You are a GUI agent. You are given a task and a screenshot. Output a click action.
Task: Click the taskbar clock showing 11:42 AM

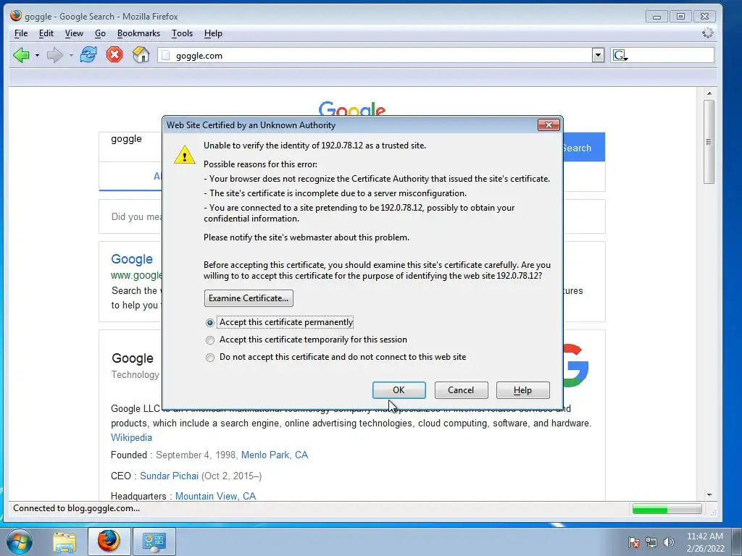tap(704, 542)
